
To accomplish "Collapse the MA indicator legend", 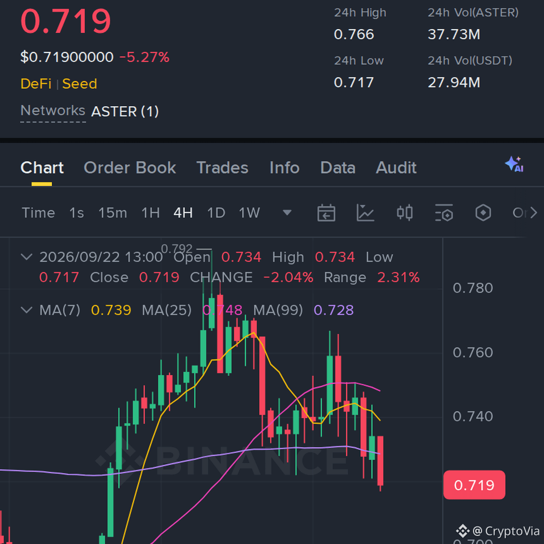I will point(27,310).
